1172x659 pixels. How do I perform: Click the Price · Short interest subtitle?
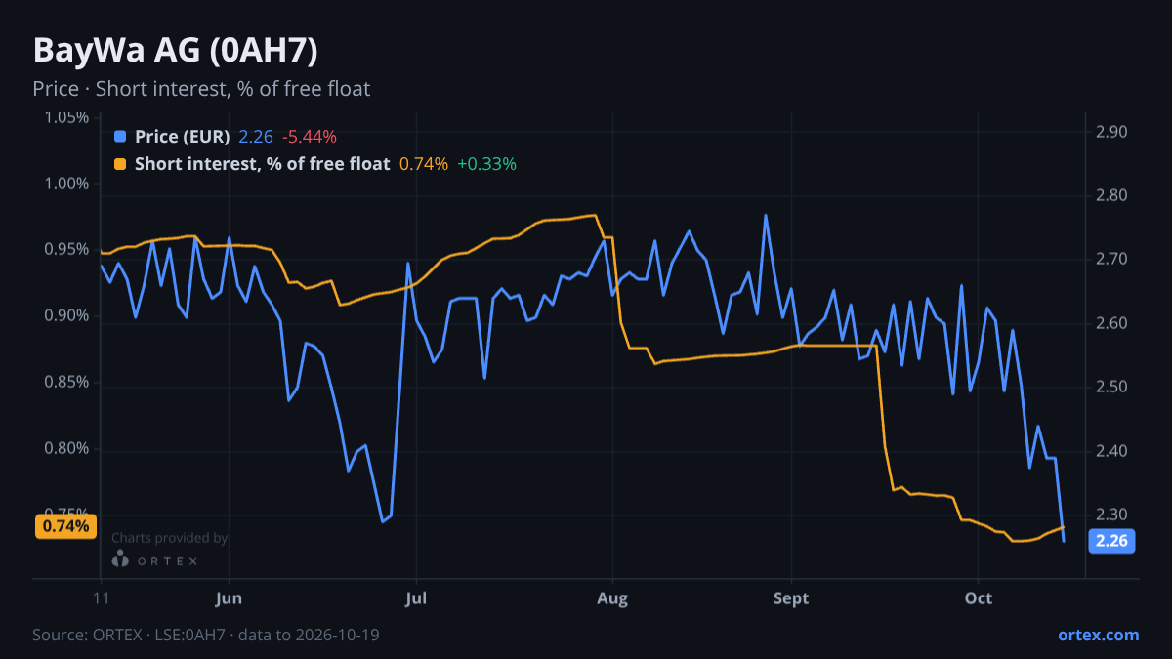(x=201, y=89)
